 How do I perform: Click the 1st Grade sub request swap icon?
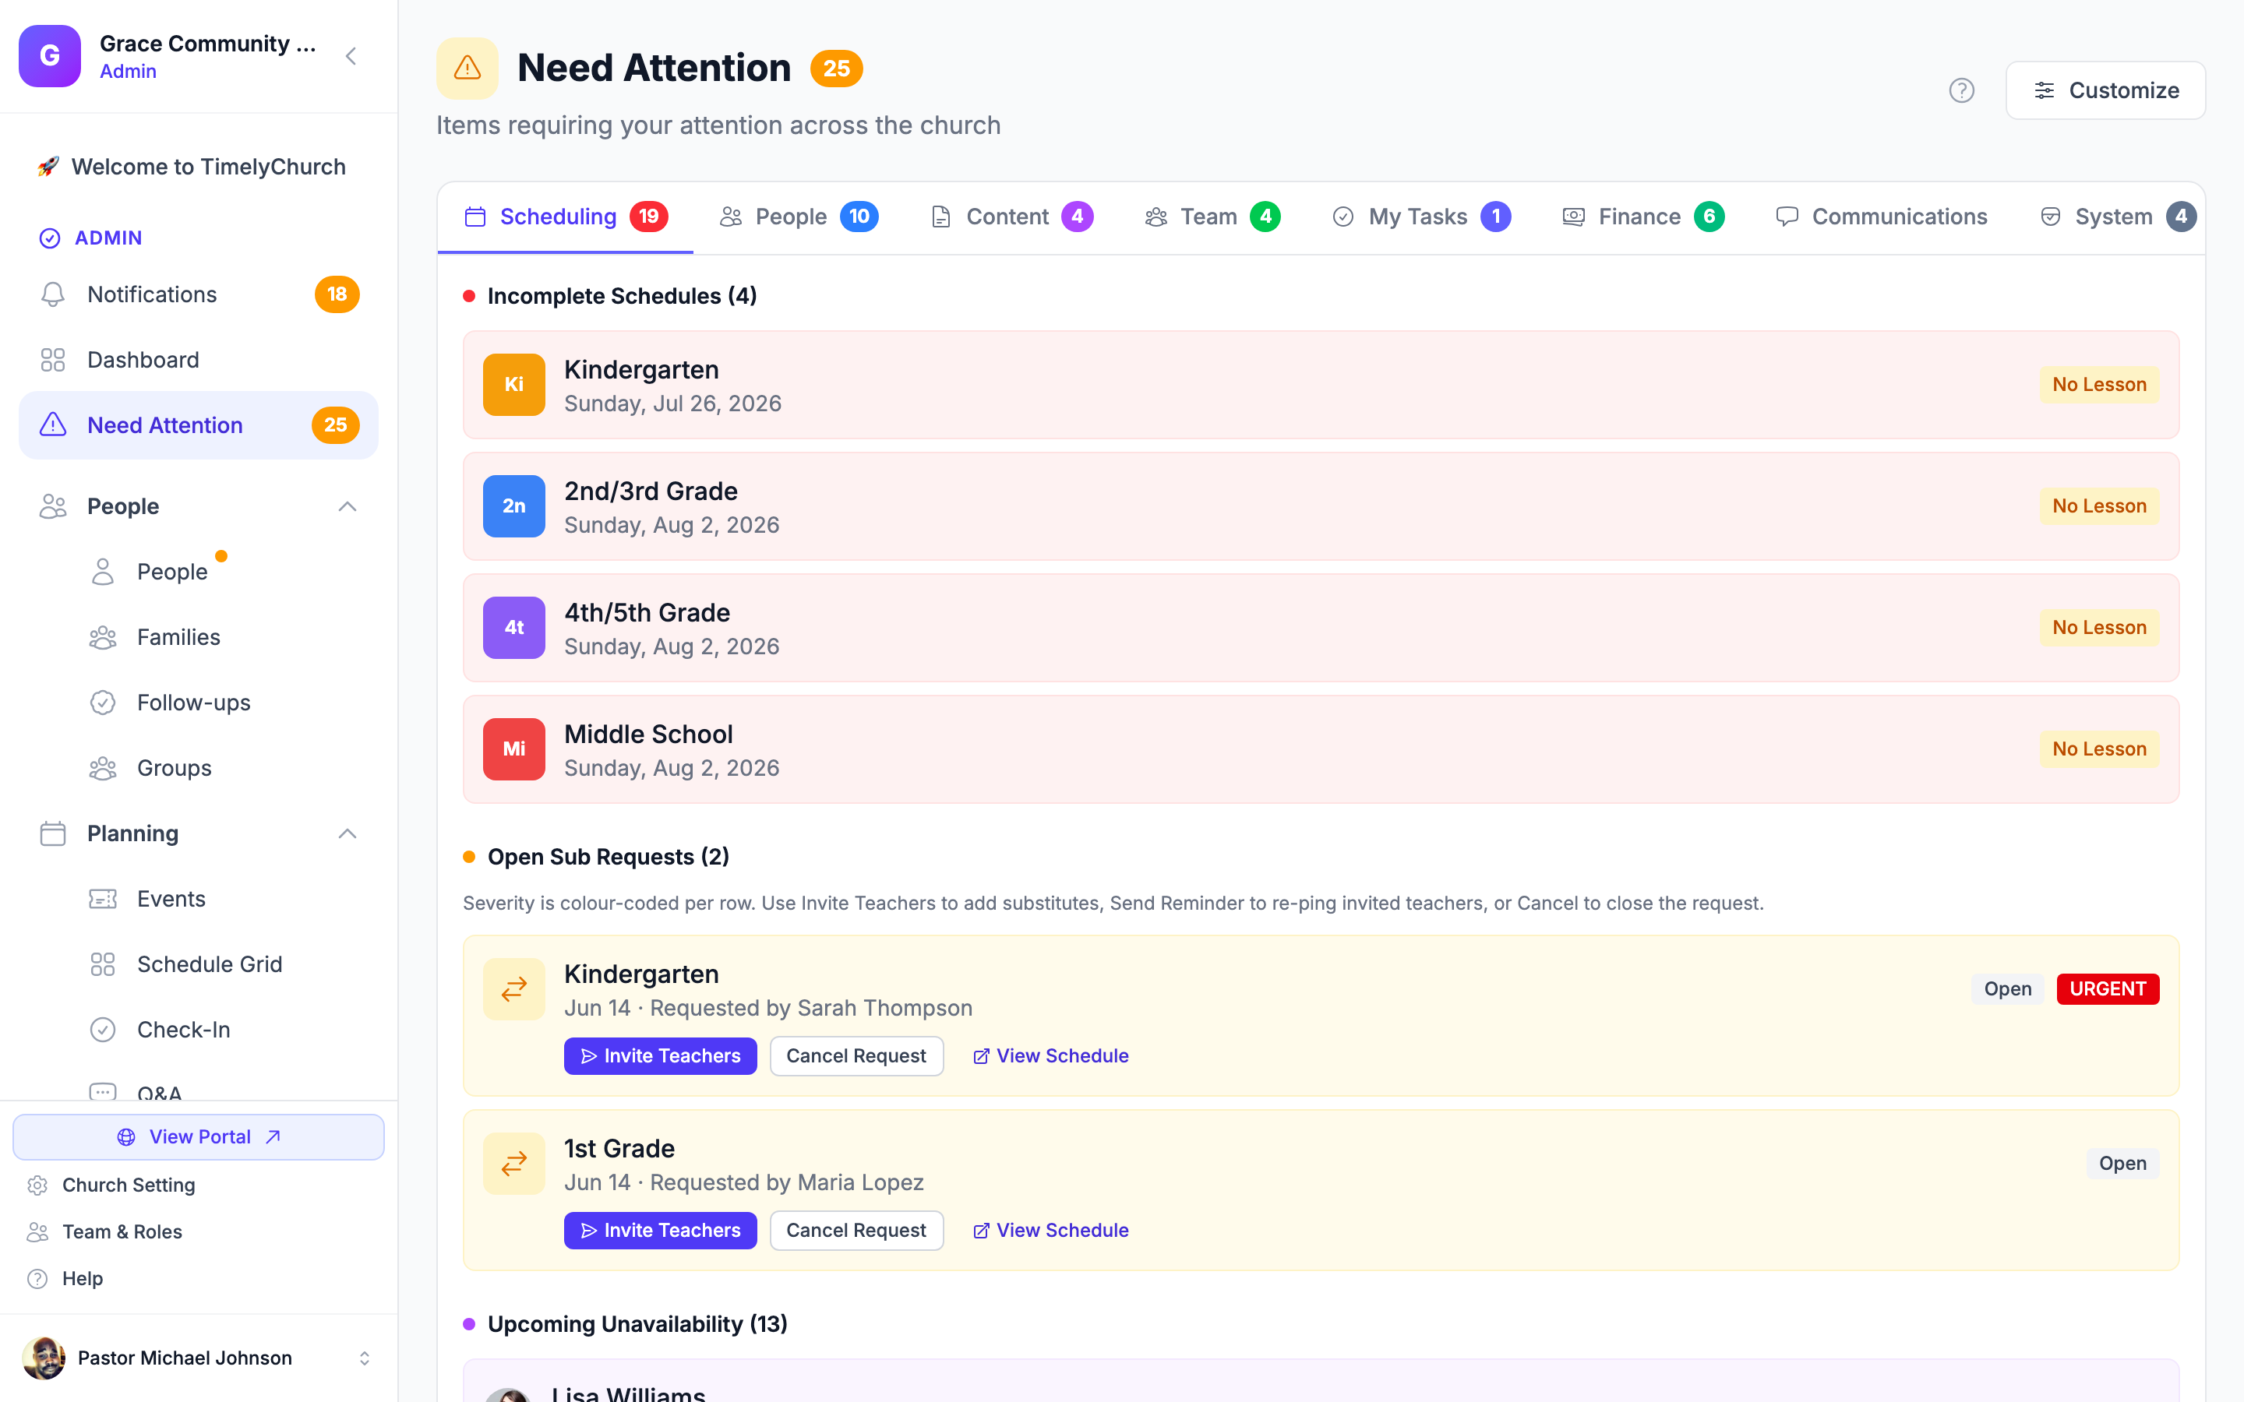pyautogui.click(x=513, y=1163)
